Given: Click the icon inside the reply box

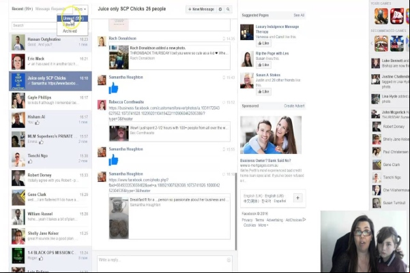Looking at the screenshot, I should [229, 260].
